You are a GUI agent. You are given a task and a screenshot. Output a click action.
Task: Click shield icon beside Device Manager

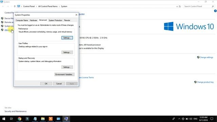coord(2,18)
